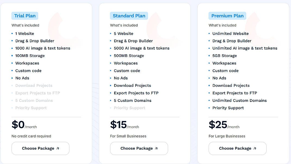The height and width of the screenshot is (164, 291).
Task: Click 'For Small Businesses' text on Standard Plan
Action: click(128, 136)
